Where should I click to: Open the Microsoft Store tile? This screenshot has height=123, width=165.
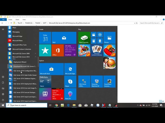coord(52,69)
